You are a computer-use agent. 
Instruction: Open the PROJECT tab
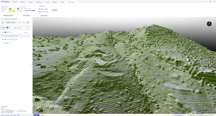(23, 2)
